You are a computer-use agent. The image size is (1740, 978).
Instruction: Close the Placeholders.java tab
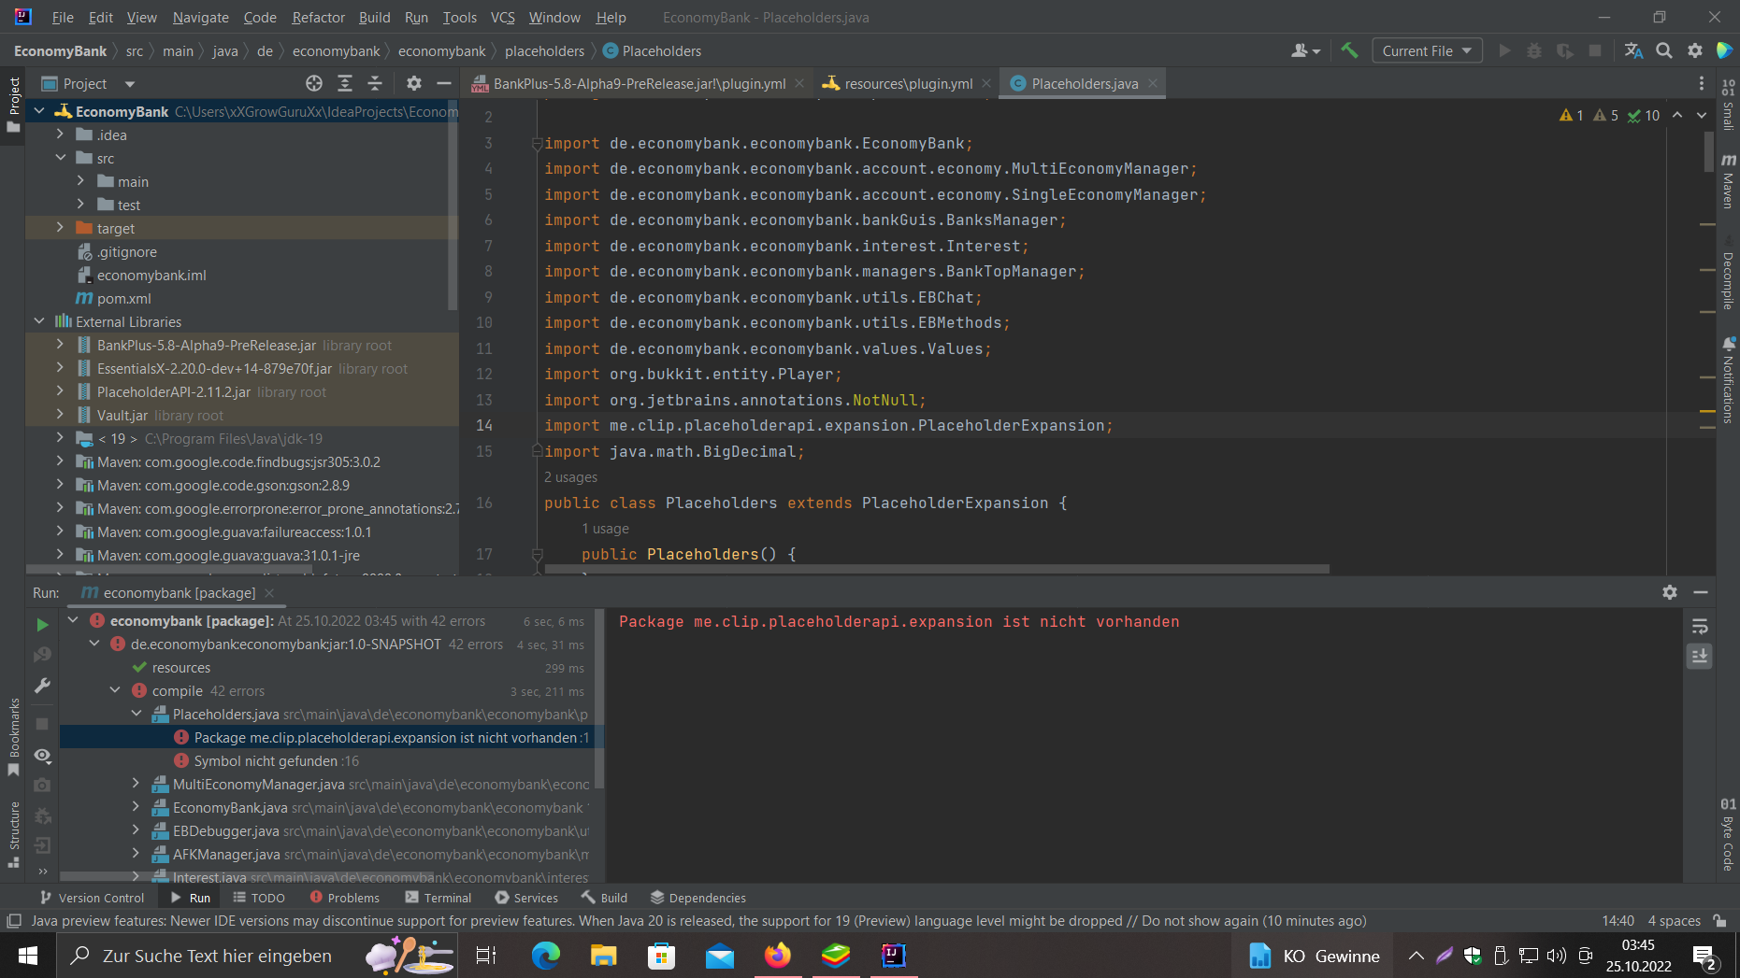pos(1153,83)
